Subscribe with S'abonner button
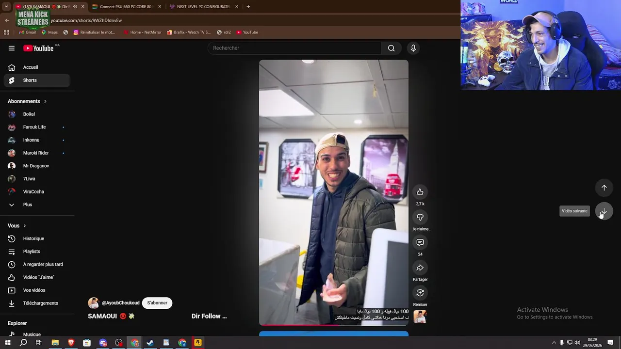The image size is (621, 349). point(157,303)
